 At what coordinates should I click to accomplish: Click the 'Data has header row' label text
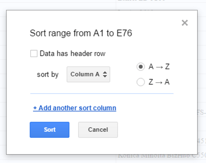(72, 53)
